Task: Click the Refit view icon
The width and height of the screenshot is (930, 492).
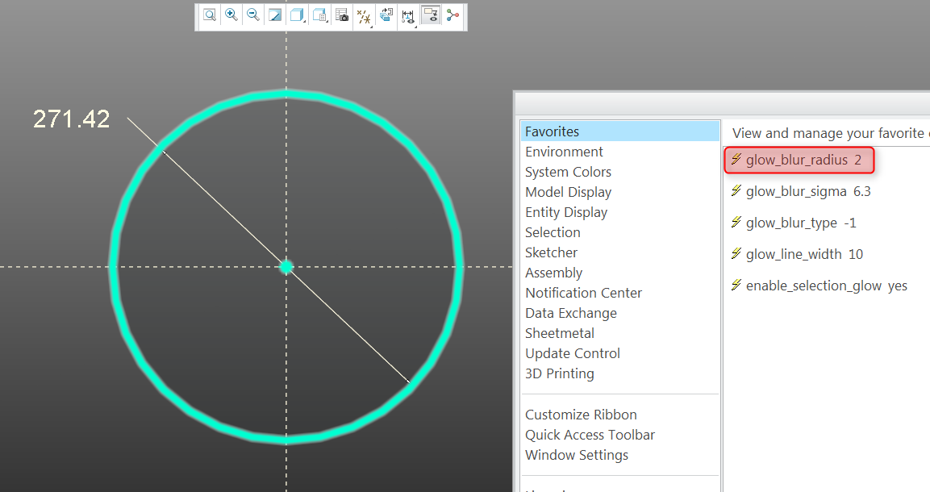Action: click(210, 15)
